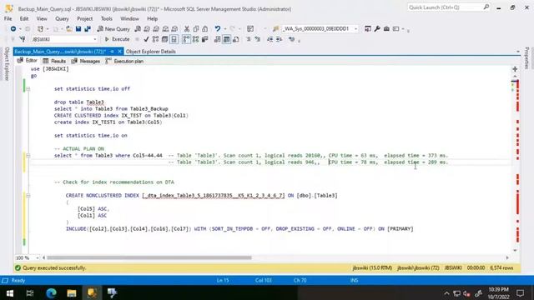Click the Copy icon in the toolbar
Viewport: 534px width, 300px height.
click(x=196, y=29)
